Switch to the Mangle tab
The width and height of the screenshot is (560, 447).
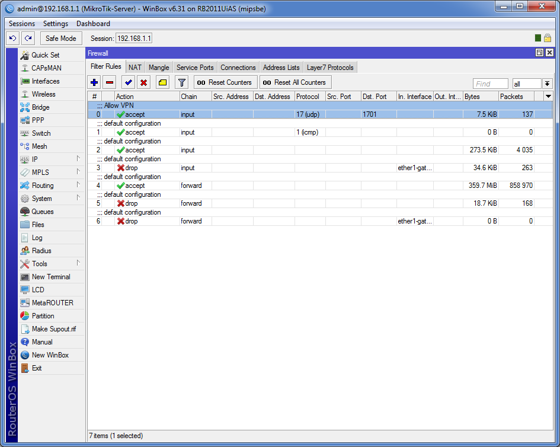[x=159, y=68]
